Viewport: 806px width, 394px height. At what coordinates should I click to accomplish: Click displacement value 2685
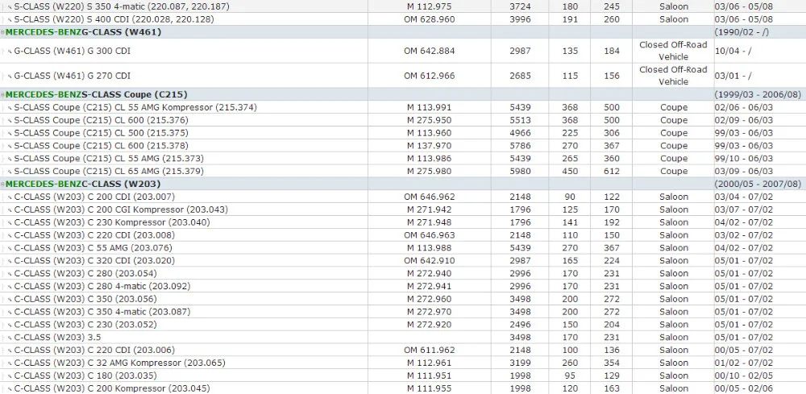pos(520,76)
